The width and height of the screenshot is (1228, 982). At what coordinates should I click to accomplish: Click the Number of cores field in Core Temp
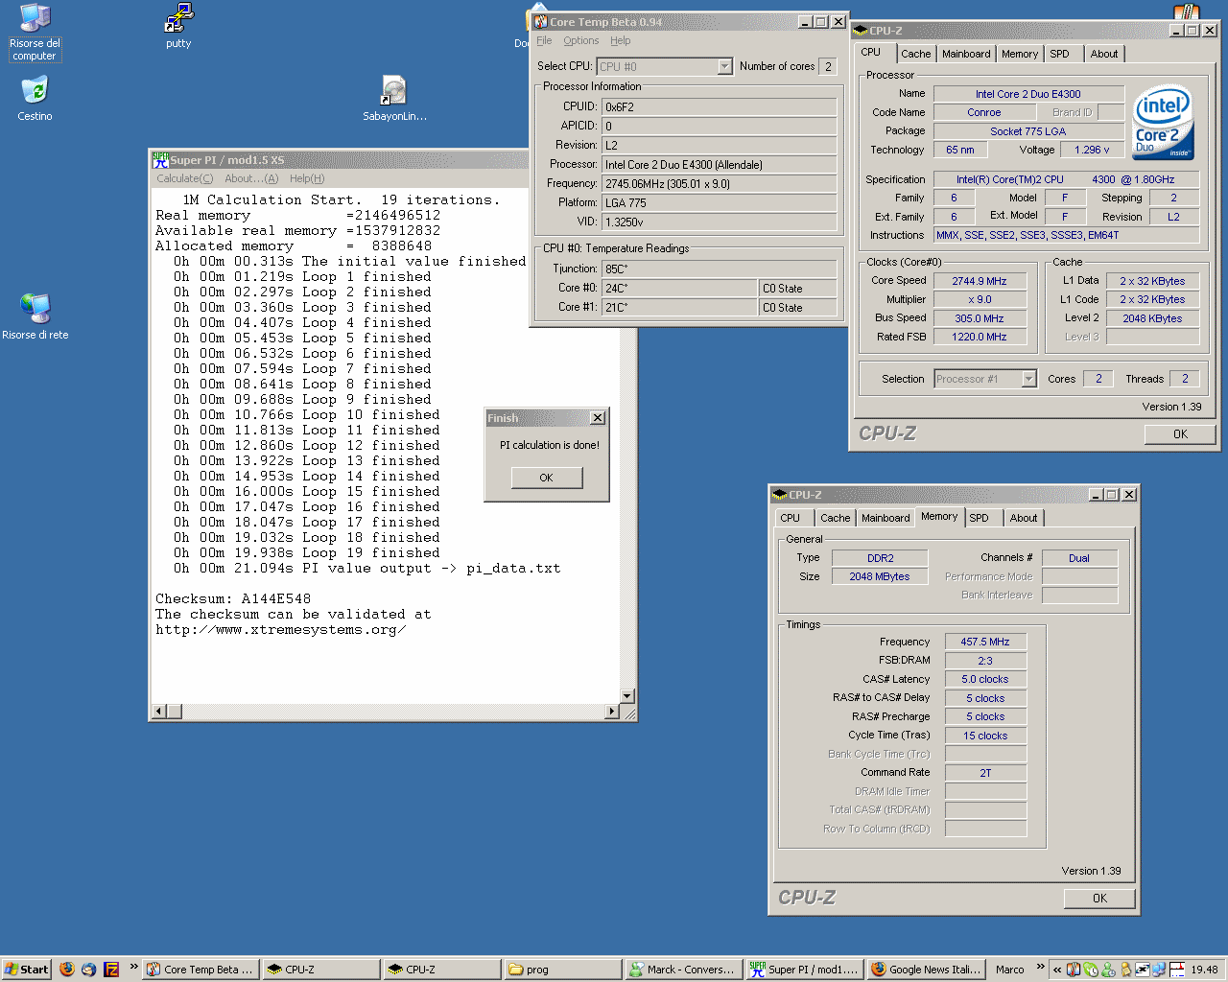829,66
